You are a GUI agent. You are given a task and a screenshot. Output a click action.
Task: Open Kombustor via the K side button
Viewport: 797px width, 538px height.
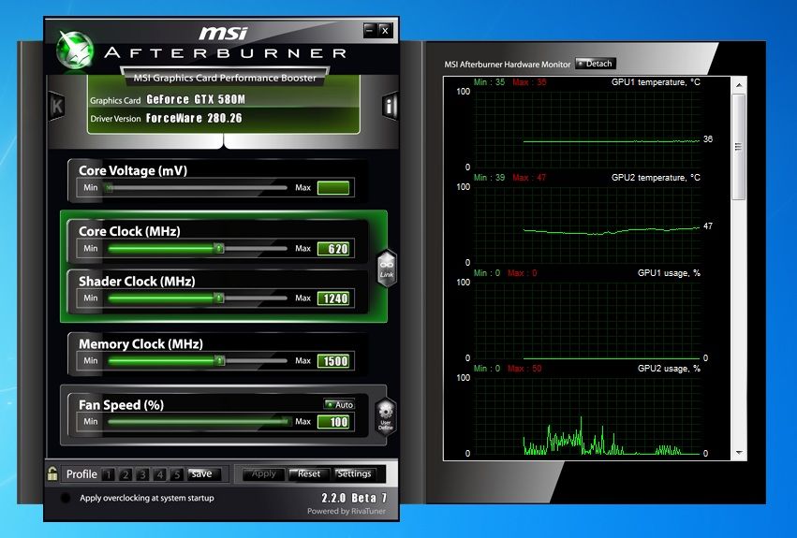click(x=57, y=106)
